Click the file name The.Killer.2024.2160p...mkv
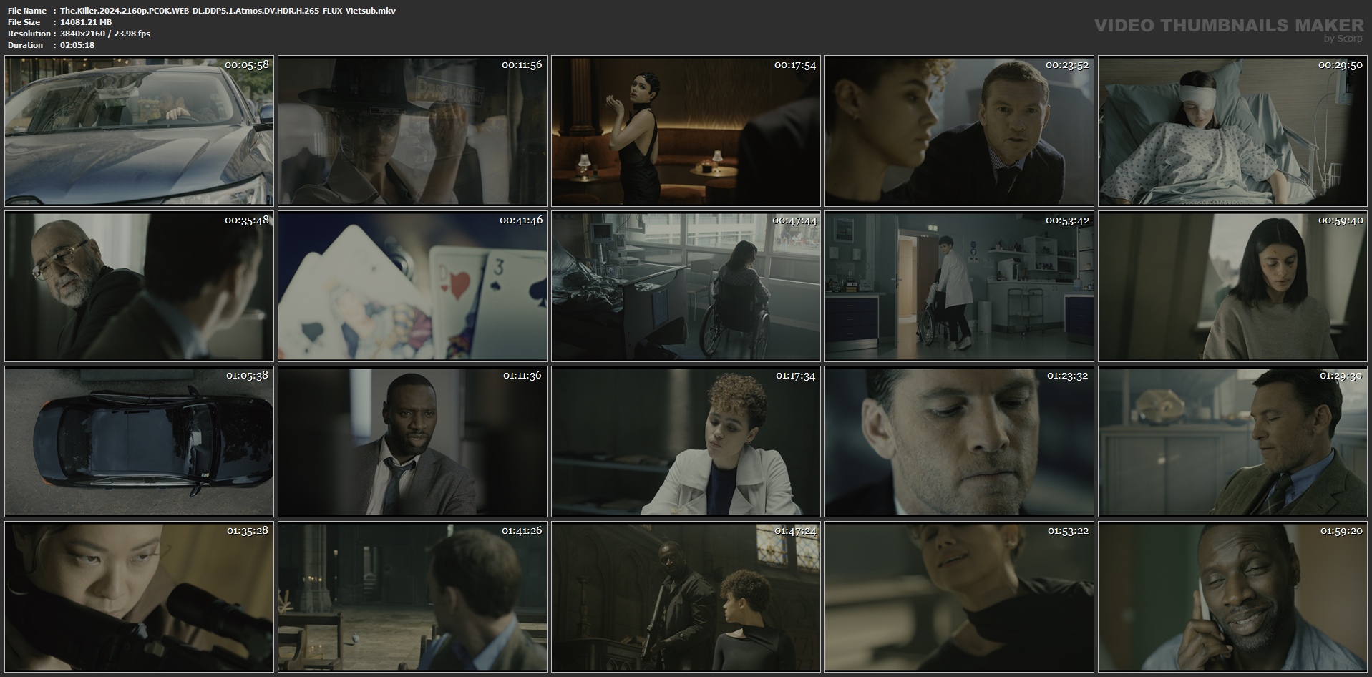 point(228,11)
